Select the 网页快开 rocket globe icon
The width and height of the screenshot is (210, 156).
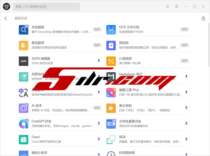(x=24, y=77)
